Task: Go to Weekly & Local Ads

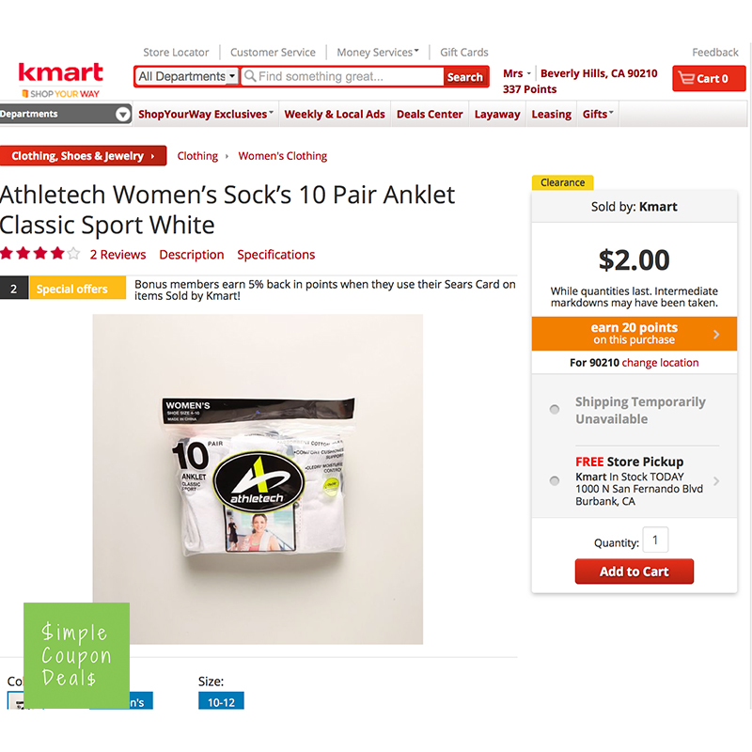Action: pyautogui.click(x=335, y=114)
